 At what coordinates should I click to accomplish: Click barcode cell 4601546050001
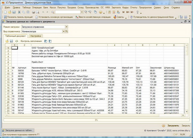point(174,71)
